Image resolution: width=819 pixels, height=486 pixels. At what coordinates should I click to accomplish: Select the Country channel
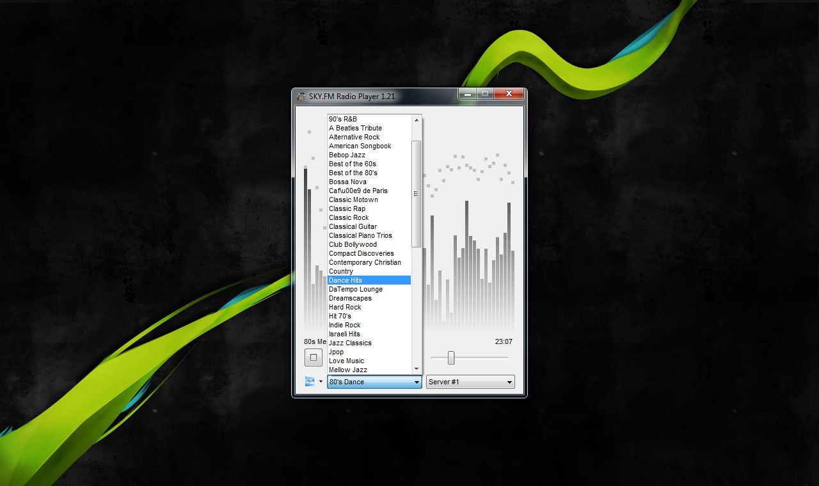[x=369, y=271]
